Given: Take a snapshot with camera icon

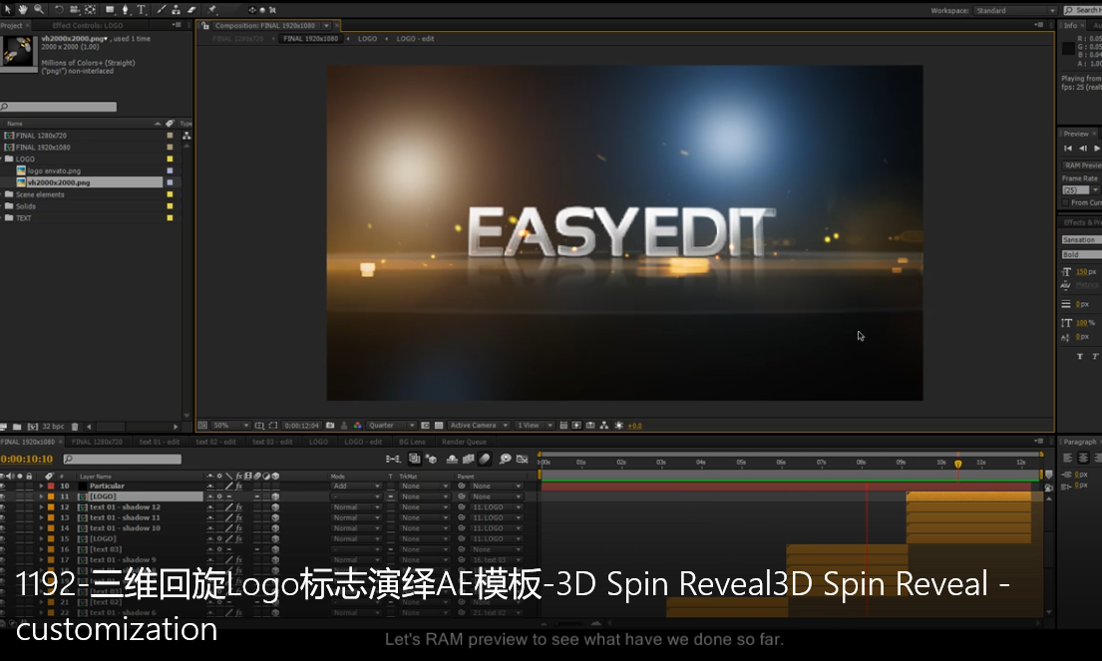Looking at the screenshot, I should [x=330, y=425].
